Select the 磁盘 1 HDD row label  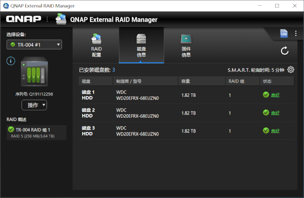click(88, 95)
